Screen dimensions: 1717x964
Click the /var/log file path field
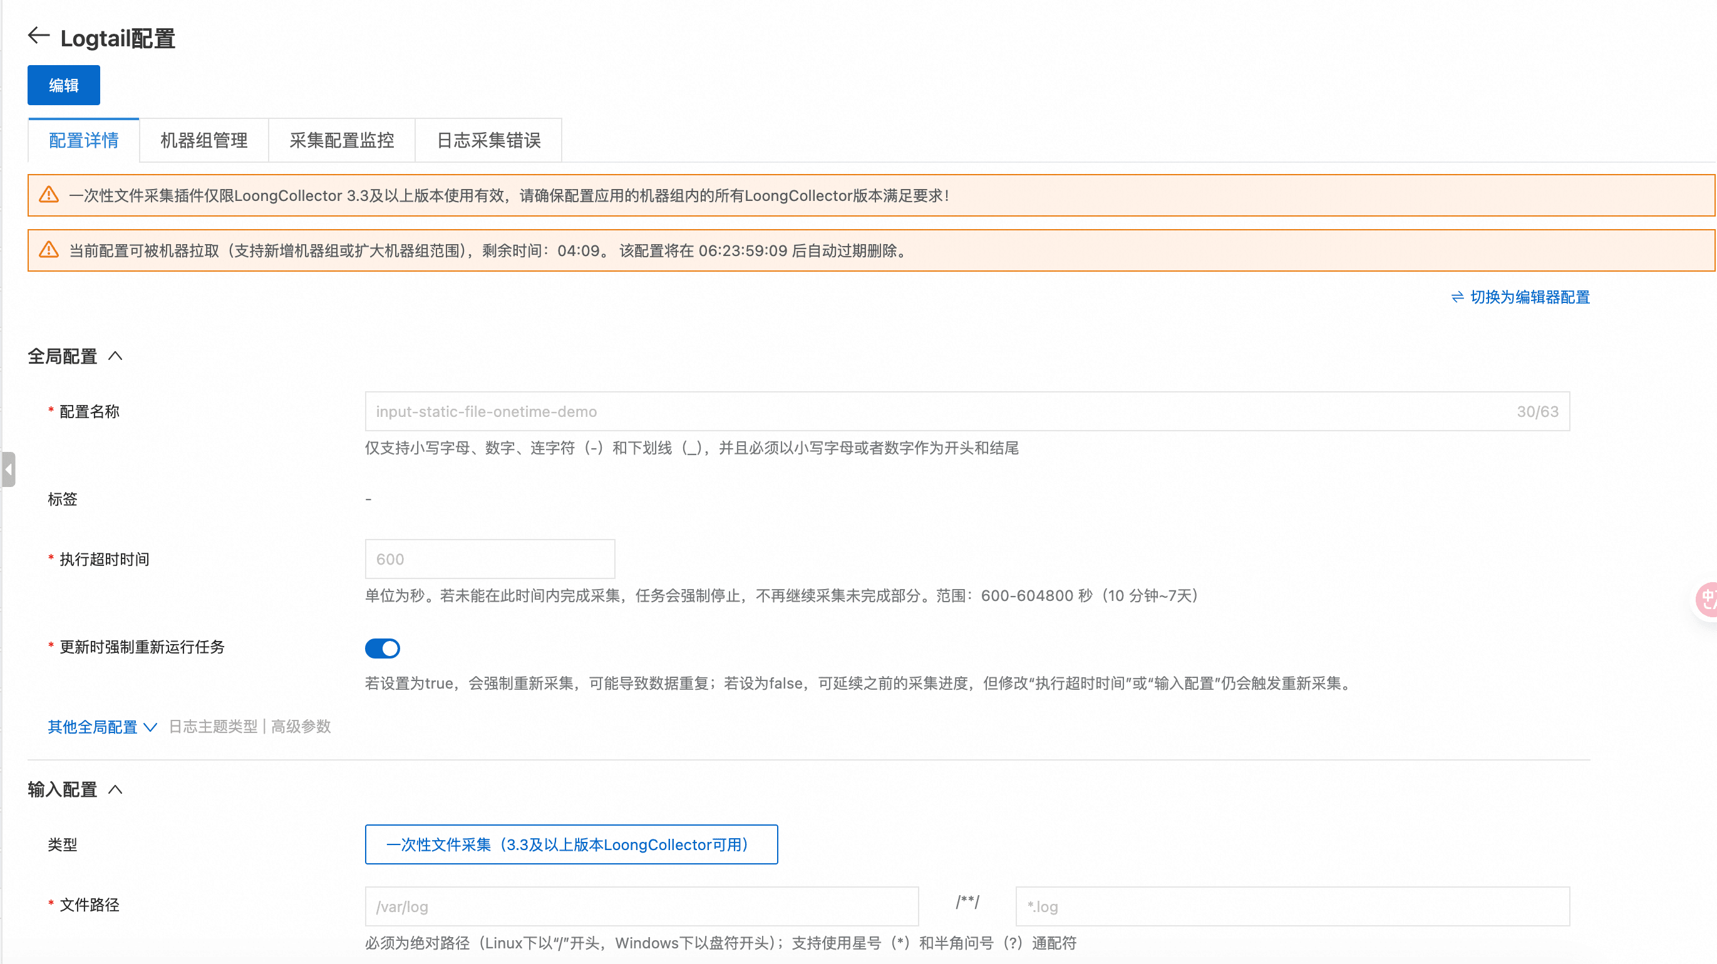pyautogui.click(x=641, y=906)
